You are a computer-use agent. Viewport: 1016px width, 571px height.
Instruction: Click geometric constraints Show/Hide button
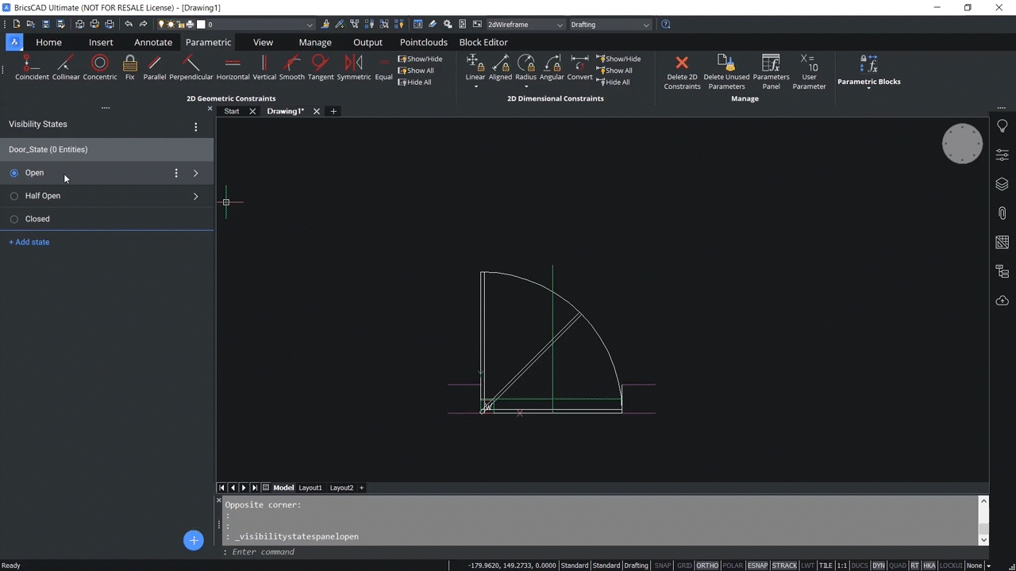click(x=421, y=59)
